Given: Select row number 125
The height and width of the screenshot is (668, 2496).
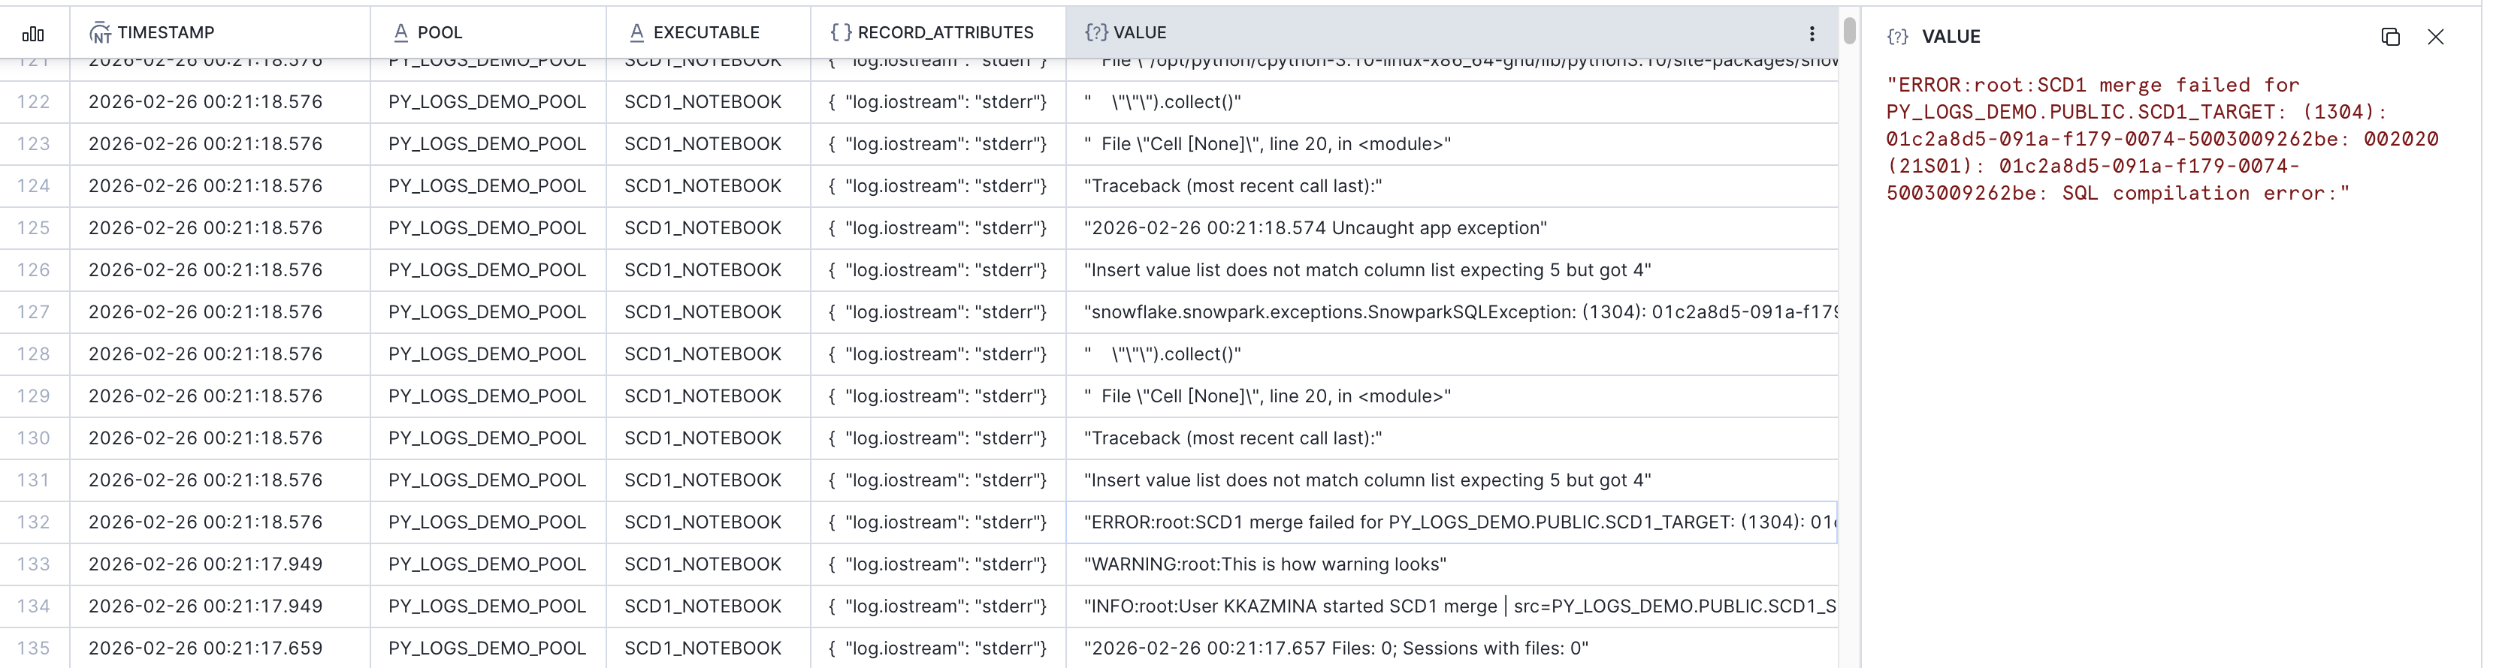Looking at the screenshot, I should coord(34,227).
